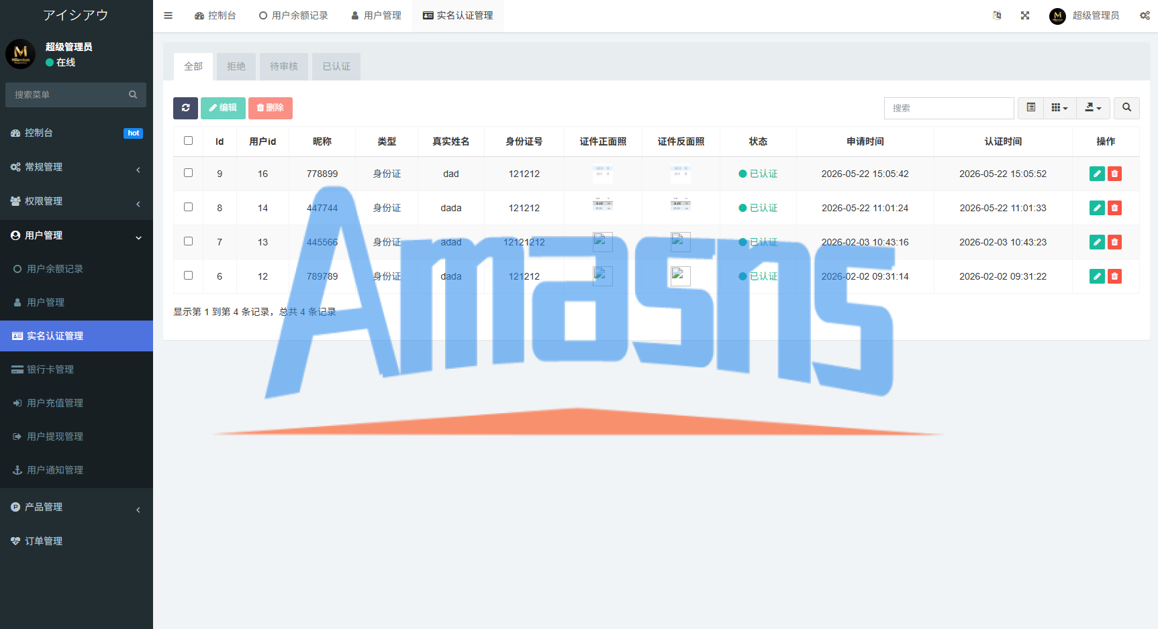Expand the 常规管理 sidebar menu
1158x629 pixels.
pyautogui.click(x=77, y=167)
